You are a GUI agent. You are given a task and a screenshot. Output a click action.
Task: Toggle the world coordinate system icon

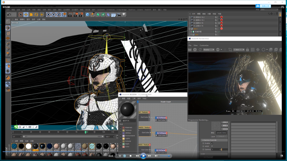tap(64, 14)
